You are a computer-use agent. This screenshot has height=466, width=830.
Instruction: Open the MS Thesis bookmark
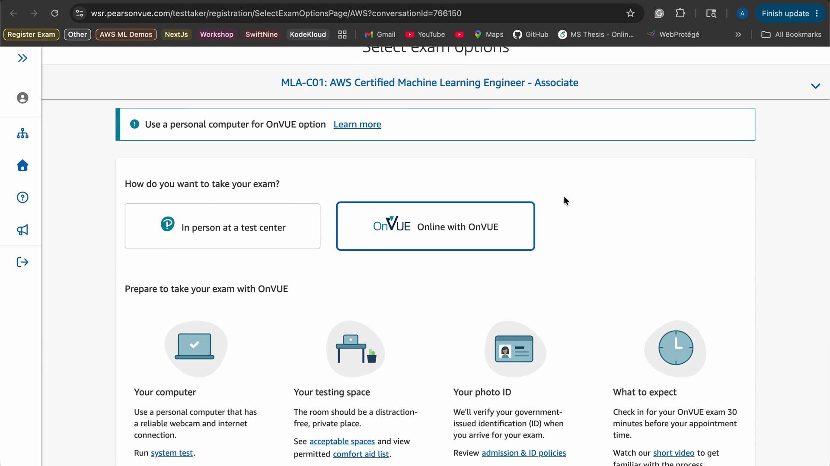[596, 35]
